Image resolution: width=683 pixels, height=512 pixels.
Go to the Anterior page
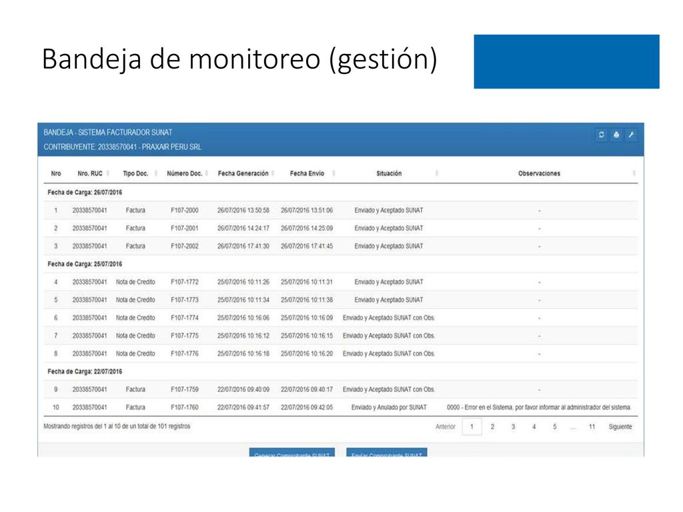pos(445,427)
